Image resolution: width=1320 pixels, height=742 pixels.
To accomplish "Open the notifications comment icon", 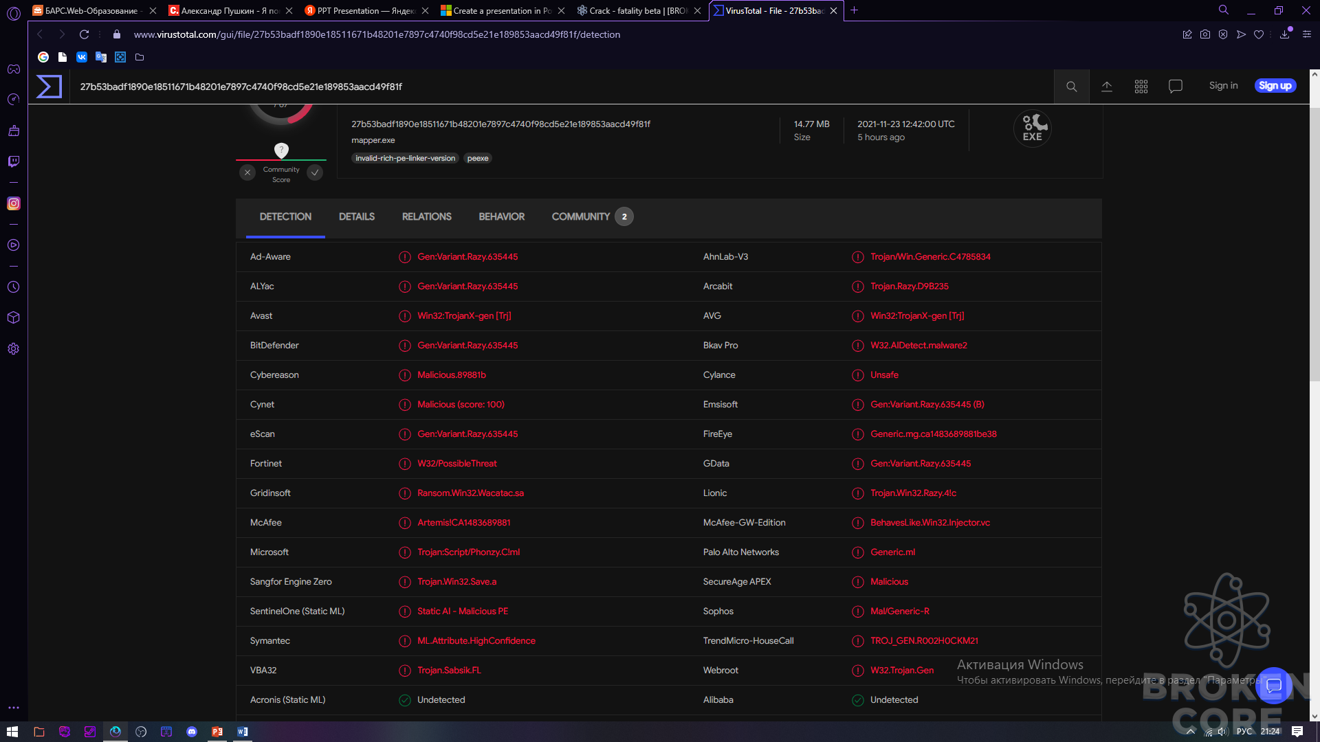I will pyautogui.click(x=1176, y=87).
